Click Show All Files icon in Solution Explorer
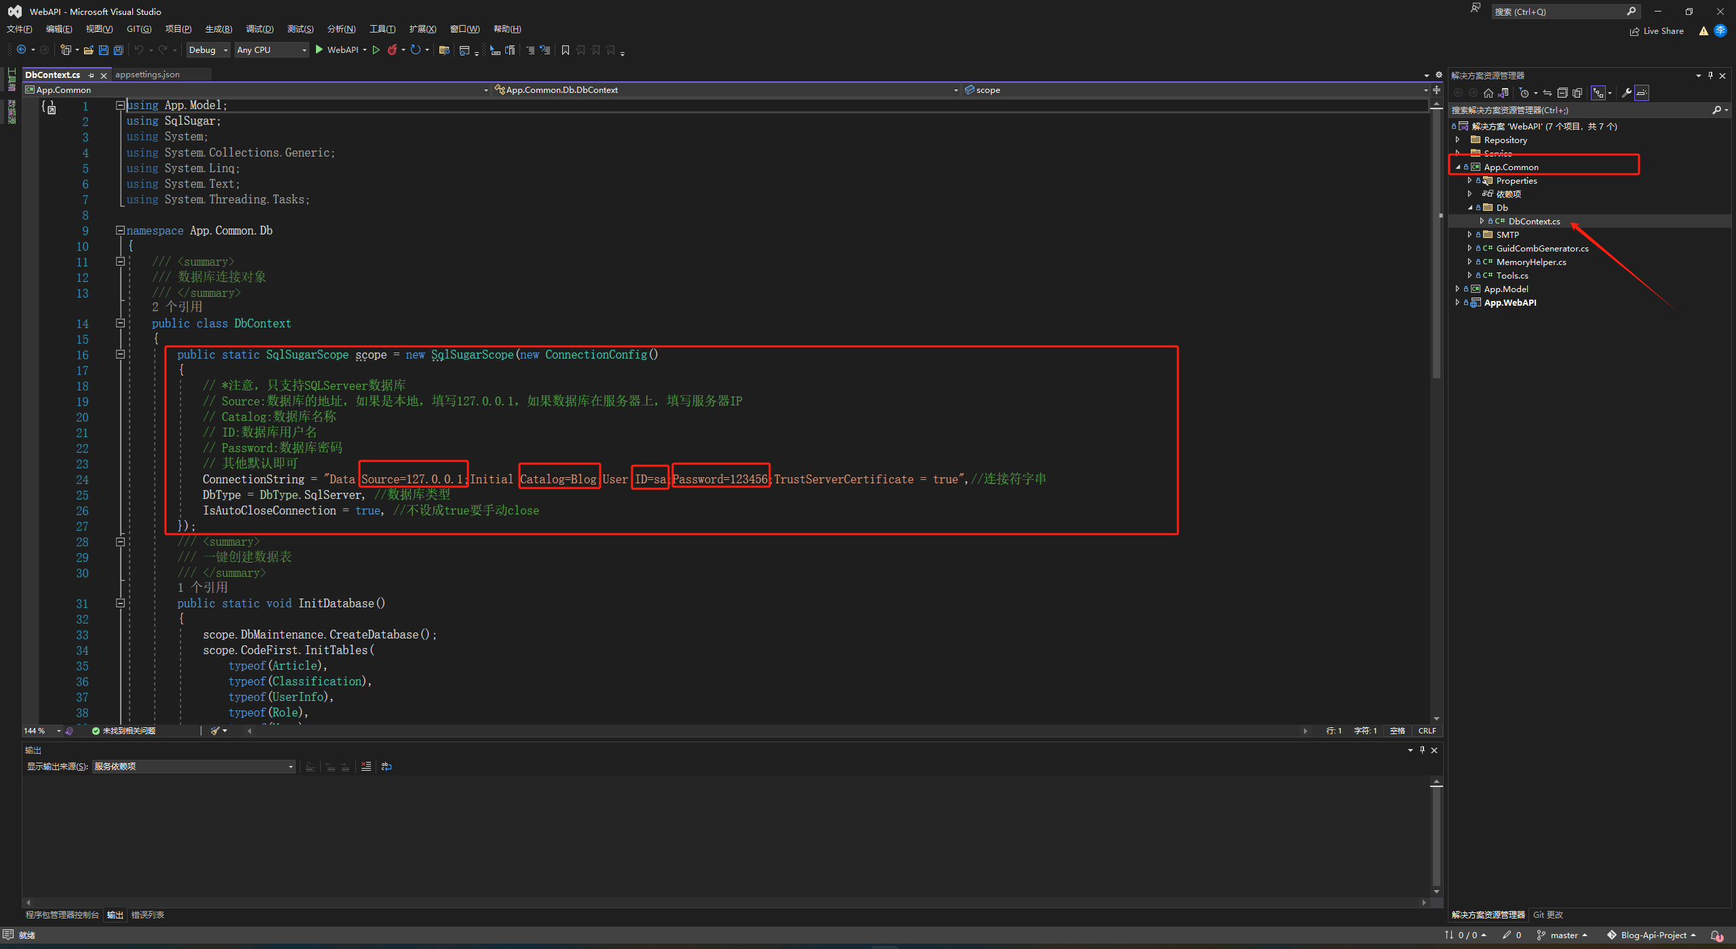Image resolution: width=1736 pixels, height=949 pixels. click(x=1577, y=93)
